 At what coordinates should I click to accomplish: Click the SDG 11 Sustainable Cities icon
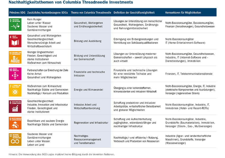click(15, 57)
